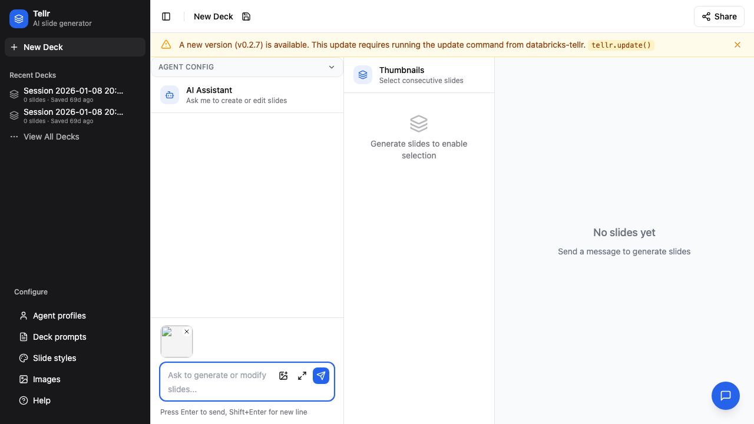Select the add image attachment icon
This screenshot has height=424, width=754.
283,375
